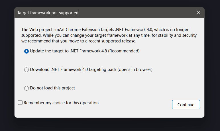
Task: Close the Target framework not supported dialog
Action: click(x=198, y=13)
